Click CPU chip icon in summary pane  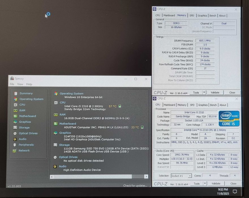click(56, 103)
